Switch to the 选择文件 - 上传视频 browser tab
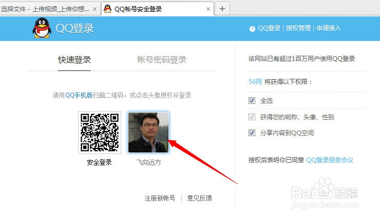Image resolution: width=380 pixels, height=218 pixels. coord(50,9)
